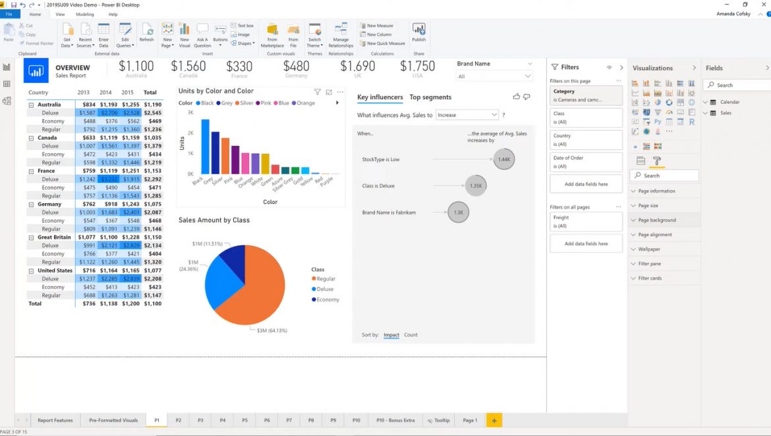Viewport: 771px width, 436px height.
Task: Select the Black bar in Units chart
Action: coord(206,147)
